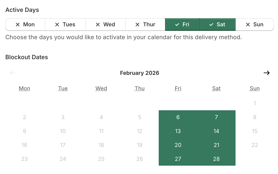This screenshot has height=174, width=278.
Task: Enable Wednesday as an active day
Action: 105,24
